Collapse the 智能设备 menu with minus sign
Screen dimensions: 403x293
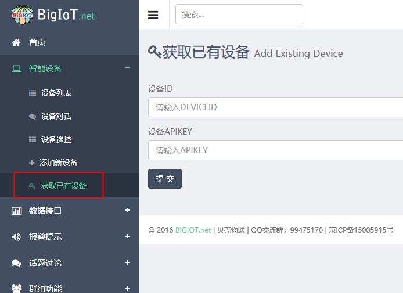coord(128,68)
